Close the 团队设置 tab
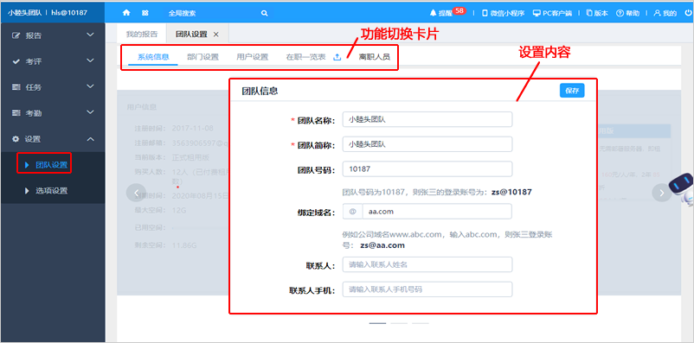694x343 pixels. tap(216, 34)
